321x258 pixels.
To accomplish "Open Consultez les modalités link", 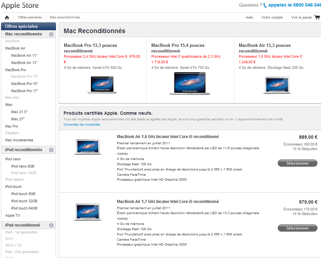I will (82, 124).
